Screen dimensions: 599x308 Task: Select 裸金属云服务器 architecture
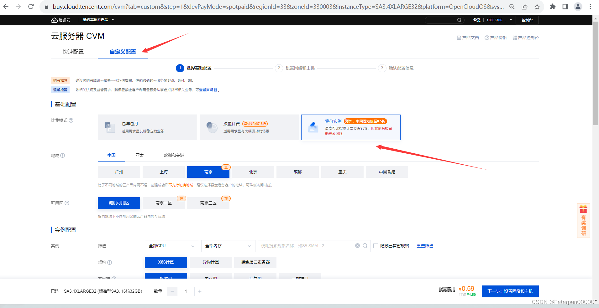coord(255,262)
